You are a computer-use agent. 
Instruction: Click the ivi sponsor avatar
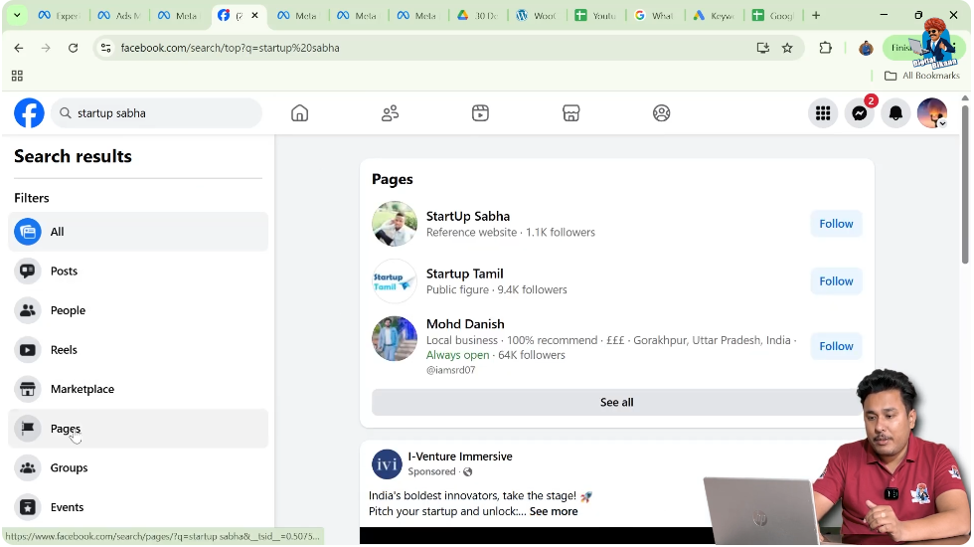click(x=387, y=464)
